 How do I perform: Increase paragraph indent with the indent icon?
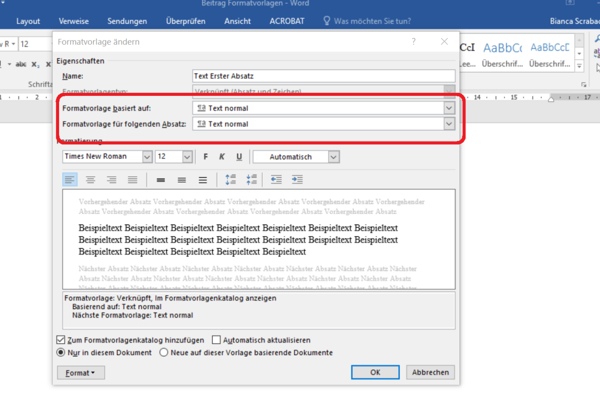point(297,179)
